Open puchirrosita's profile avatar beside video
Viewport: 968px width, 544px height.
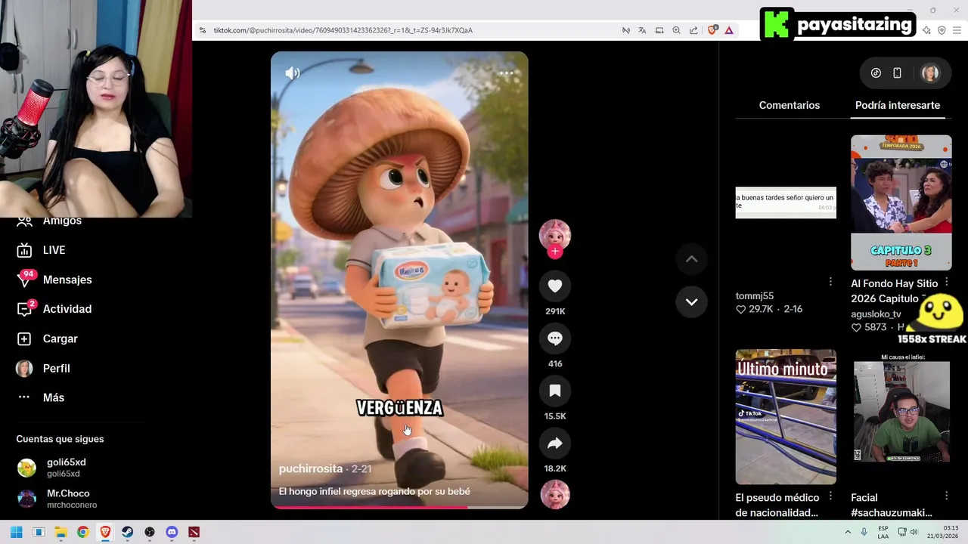pos(554,235)
